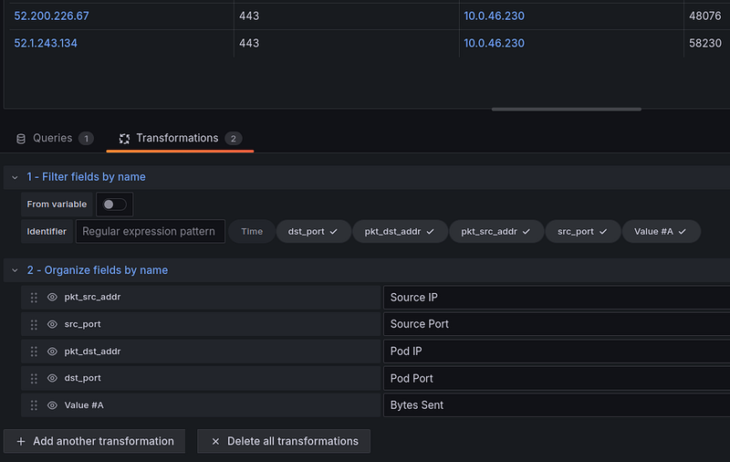Click drag handle icon for pkt_src_addr row
730x462 pixels.
click(34, 298)
